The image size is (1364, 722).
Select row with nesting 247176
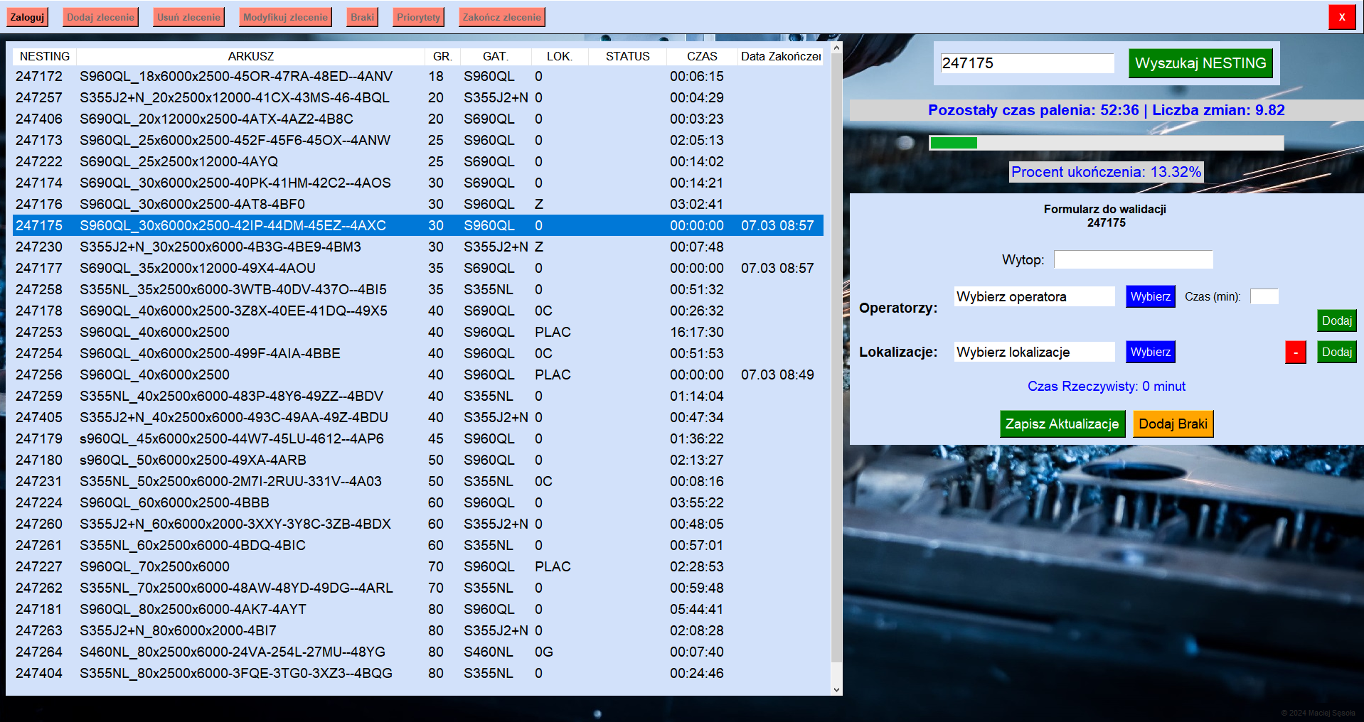coord(418,204)
